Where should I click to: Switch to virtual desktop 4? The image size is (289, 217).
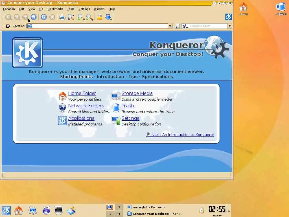pos(119,214)
